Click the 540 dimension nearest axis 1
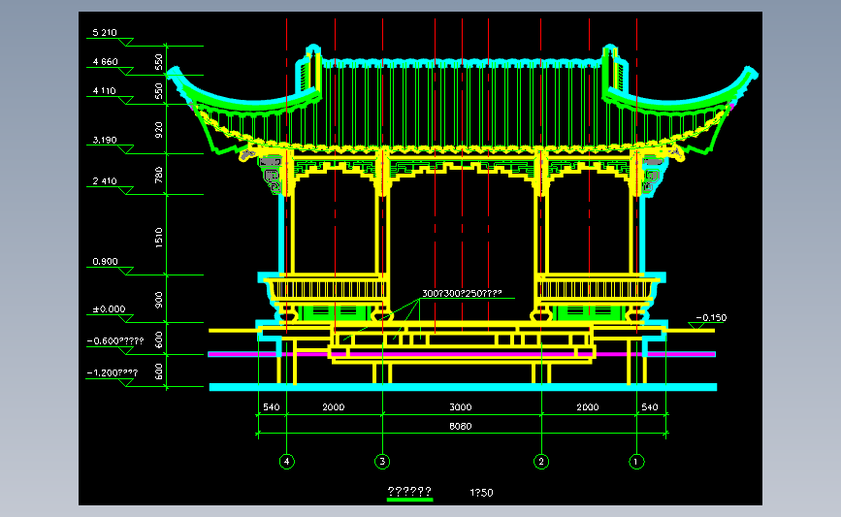The height and width of the screenshot is (517, 841). tap(650, 407)
